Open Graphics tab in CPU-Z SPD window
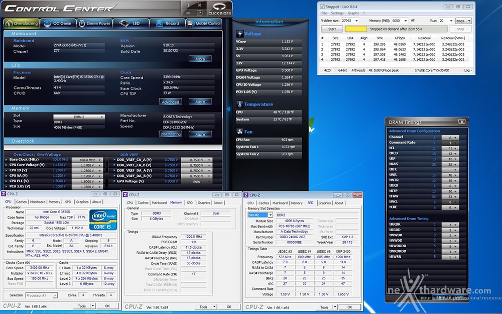502x314 pixels. 324,203
